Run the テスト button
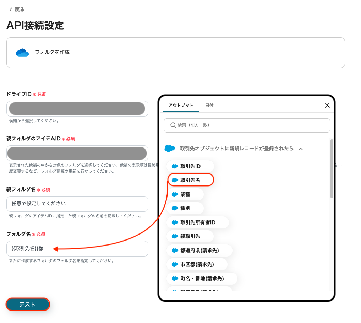This screenshot has height=323, width=361. click(28, 304)
